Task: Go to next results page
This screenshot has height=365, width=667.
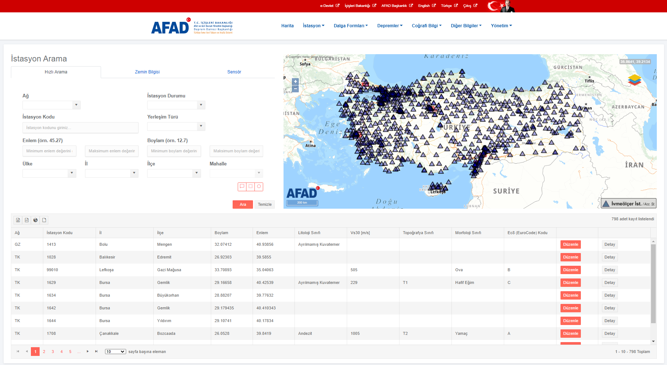Action: (88, 351)
